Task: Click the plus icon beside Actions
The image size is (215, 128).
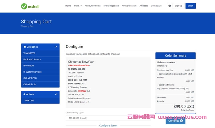Action: click(24, 94)
